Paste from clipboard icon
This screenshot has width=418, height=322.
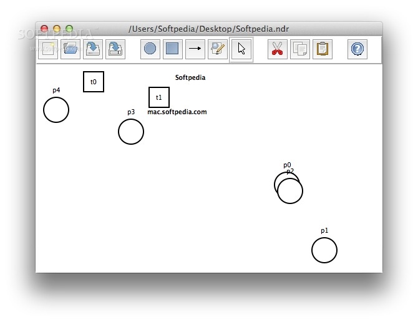click(323, 49)
